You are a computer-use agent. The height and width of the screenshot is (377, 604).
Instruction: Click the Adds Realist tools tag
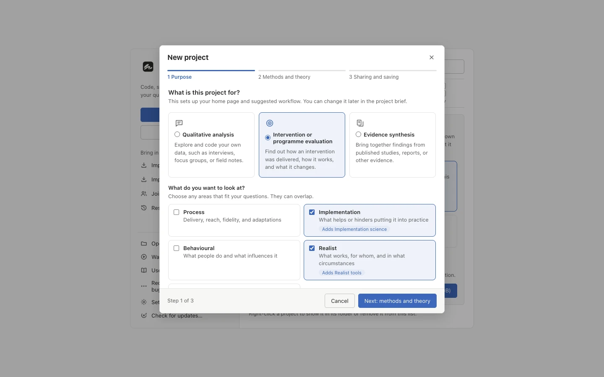click(x=342, y=273)
